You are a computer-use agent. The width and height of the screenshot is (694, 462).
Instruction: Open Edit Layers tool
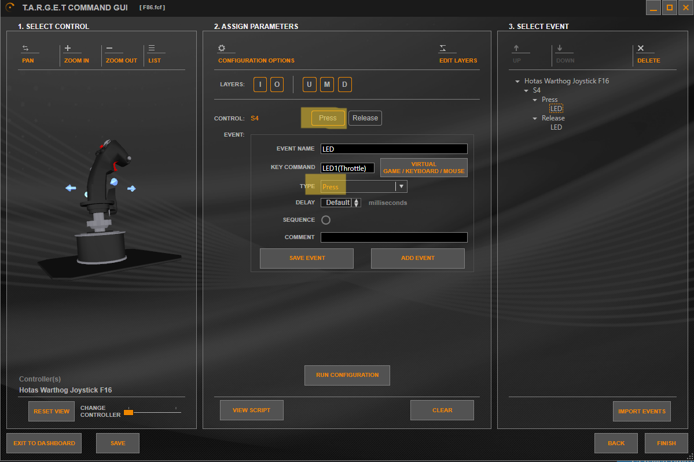458,54
